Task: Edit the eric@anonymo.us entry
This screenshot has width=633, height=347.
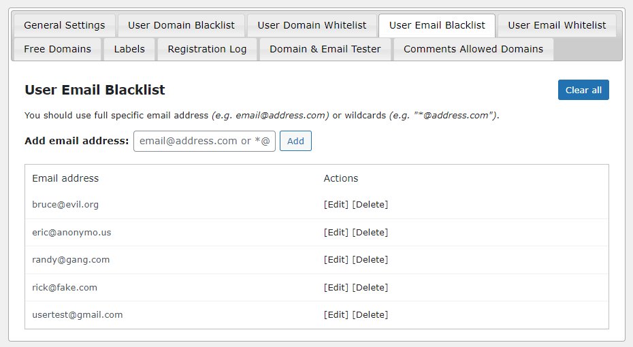Action: 336,233
